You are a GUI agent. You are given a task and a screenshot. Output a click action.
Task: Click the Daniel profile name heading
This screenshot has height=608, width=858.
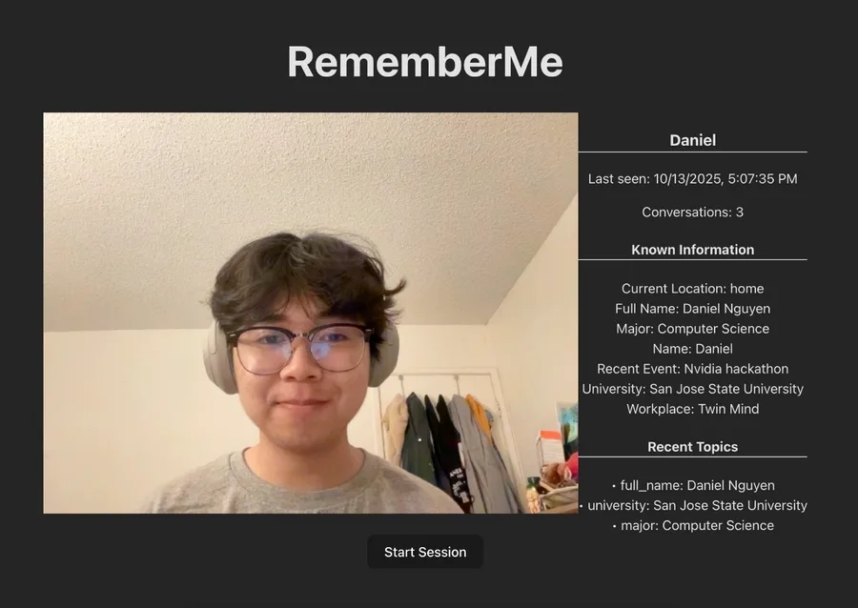[692, 140]
